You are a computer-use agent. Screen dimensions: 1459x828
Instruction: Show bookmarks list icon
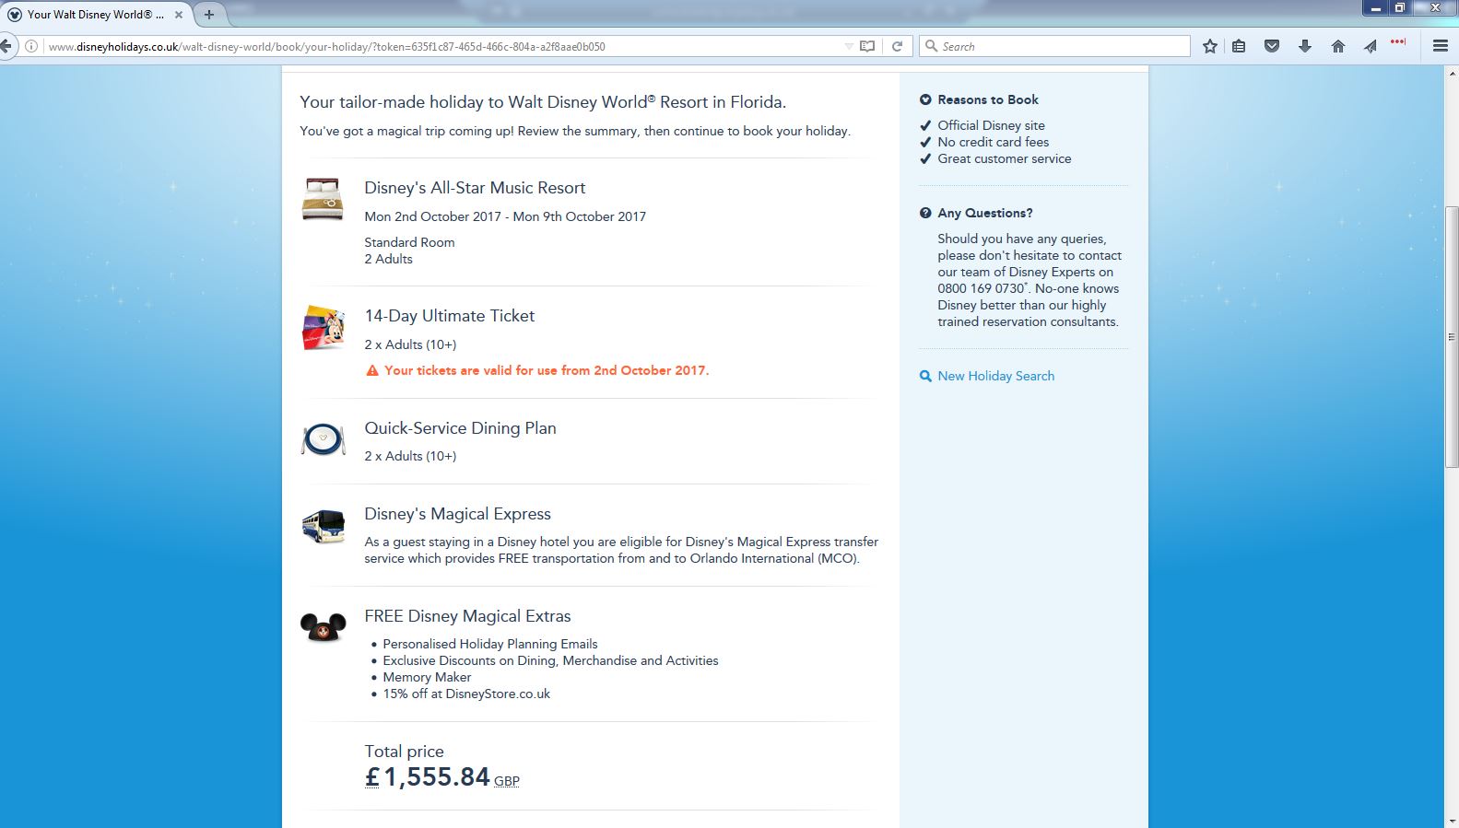[1239, 46]
